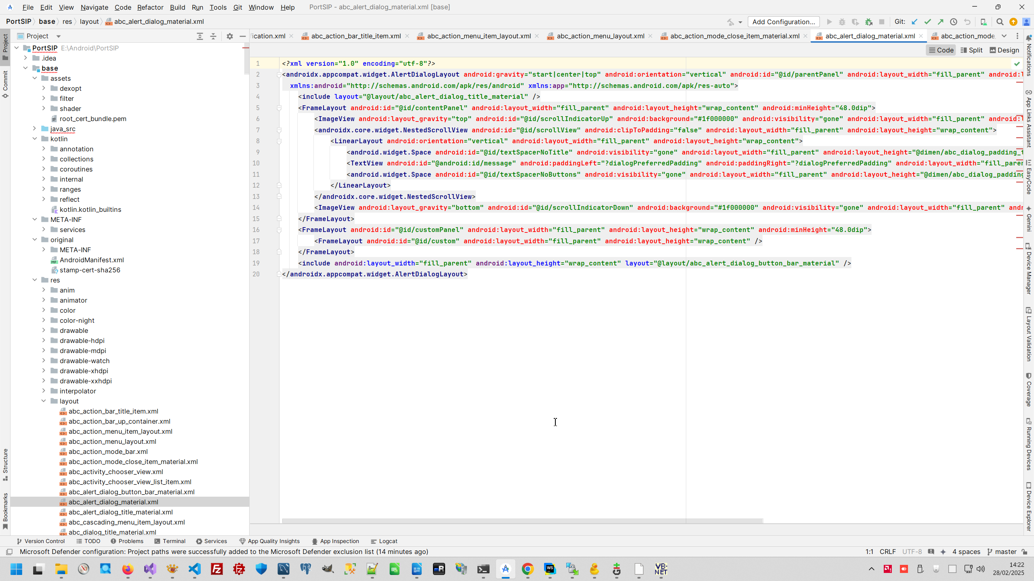Open Git Show History clock icon

[954, 22]
